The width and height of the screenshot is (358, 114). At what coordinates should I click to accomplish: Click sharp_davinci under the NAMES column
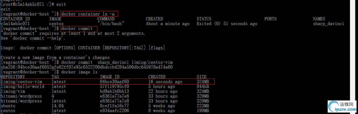tap(328, 24)
